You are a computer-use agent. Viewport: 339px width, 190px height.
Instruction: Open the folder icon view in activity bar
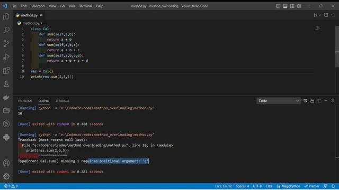pos(6,110)
